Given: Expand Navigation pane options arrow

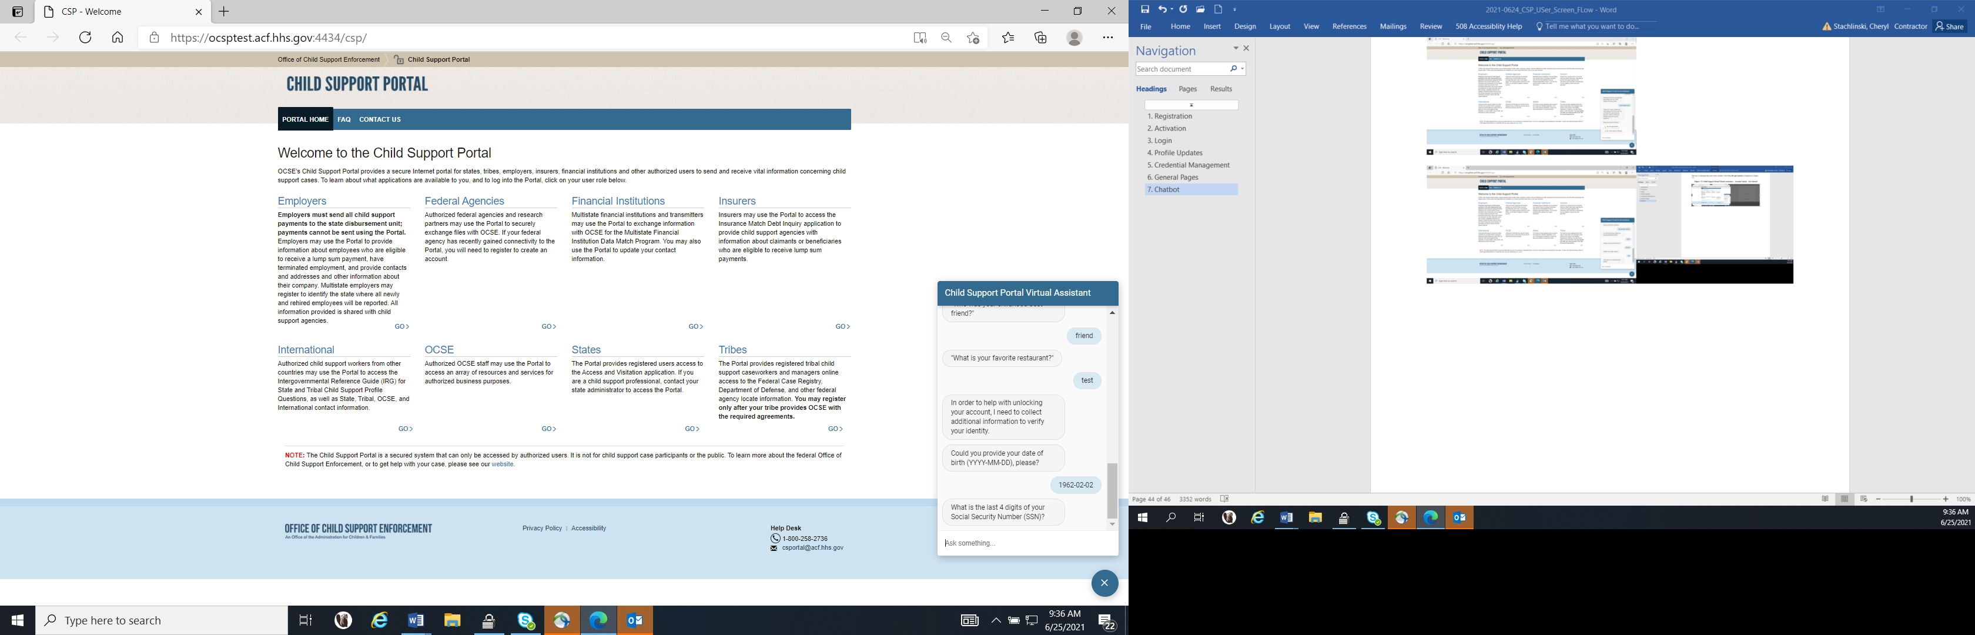Looking at the screenshot, I should tap(1235, 48).
